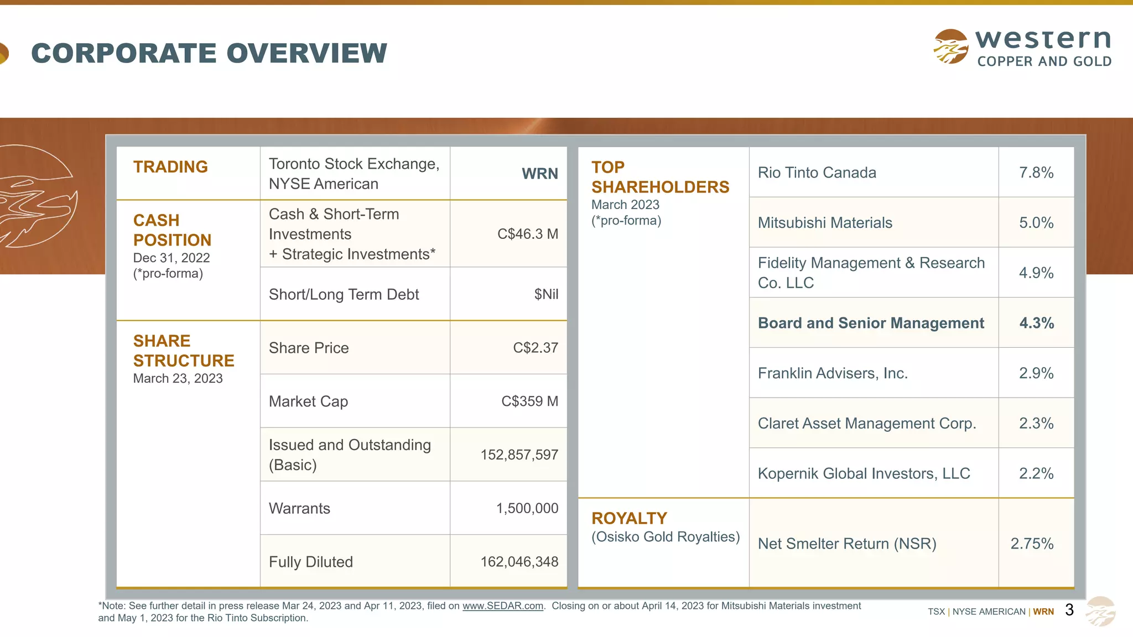Select the TRADING section label

[170, 167]
